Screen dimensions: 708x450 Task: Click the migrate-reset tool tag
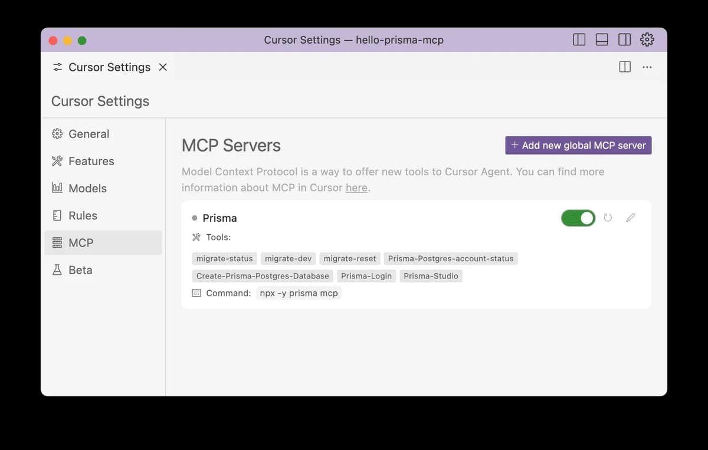[x=350, y=258]
